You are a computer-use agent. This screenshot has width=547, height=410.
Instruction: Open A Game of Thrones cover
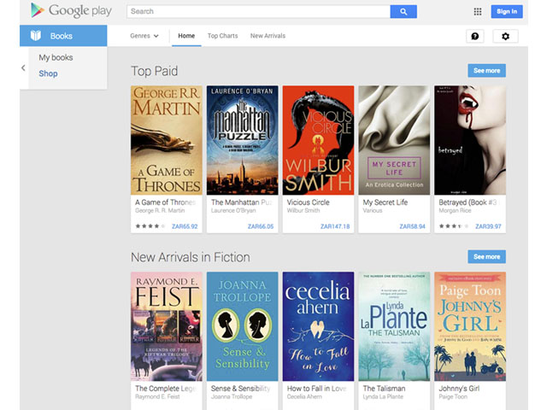pyautogui.click(x=167, y=140)
